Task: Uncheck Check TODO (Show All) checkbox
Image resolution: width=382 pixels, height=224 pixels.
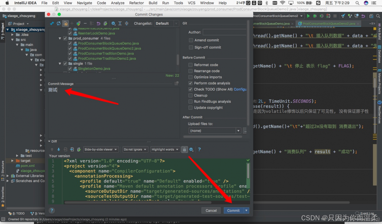Action: pos(190,89)
